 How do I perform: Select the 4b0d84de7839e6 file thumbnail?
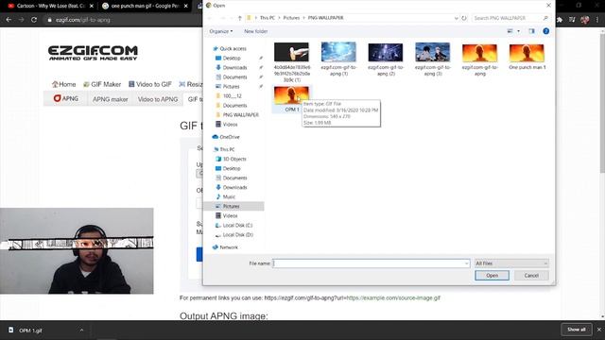[x=291, y=52]
